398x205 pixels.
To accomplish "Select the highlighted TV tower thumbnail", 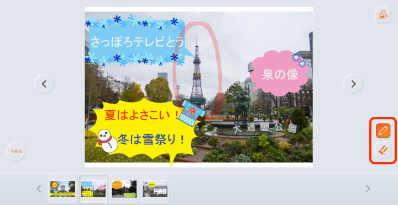I will [x=93, y=189].
